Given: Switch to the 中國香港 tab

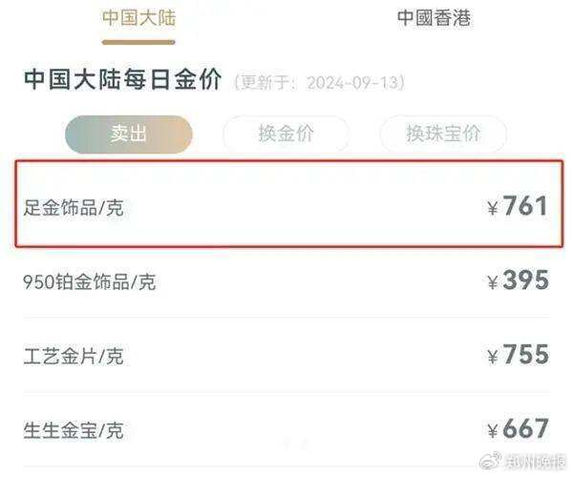Looking at the screenshot, I should (x=434, y=18).
